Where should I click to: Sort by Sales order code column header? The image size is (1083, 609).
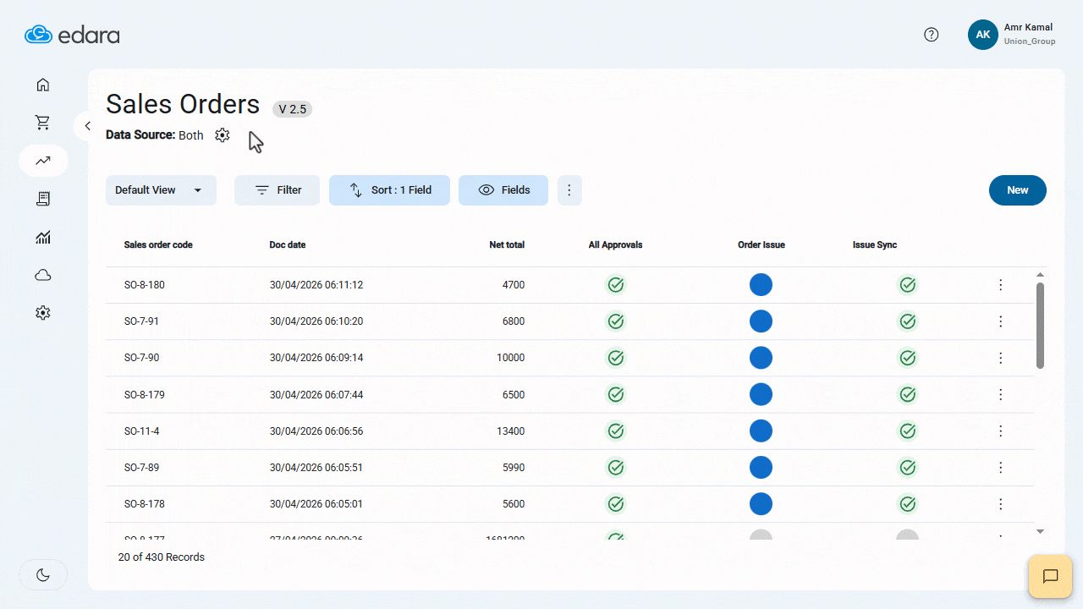click(158, 245)
